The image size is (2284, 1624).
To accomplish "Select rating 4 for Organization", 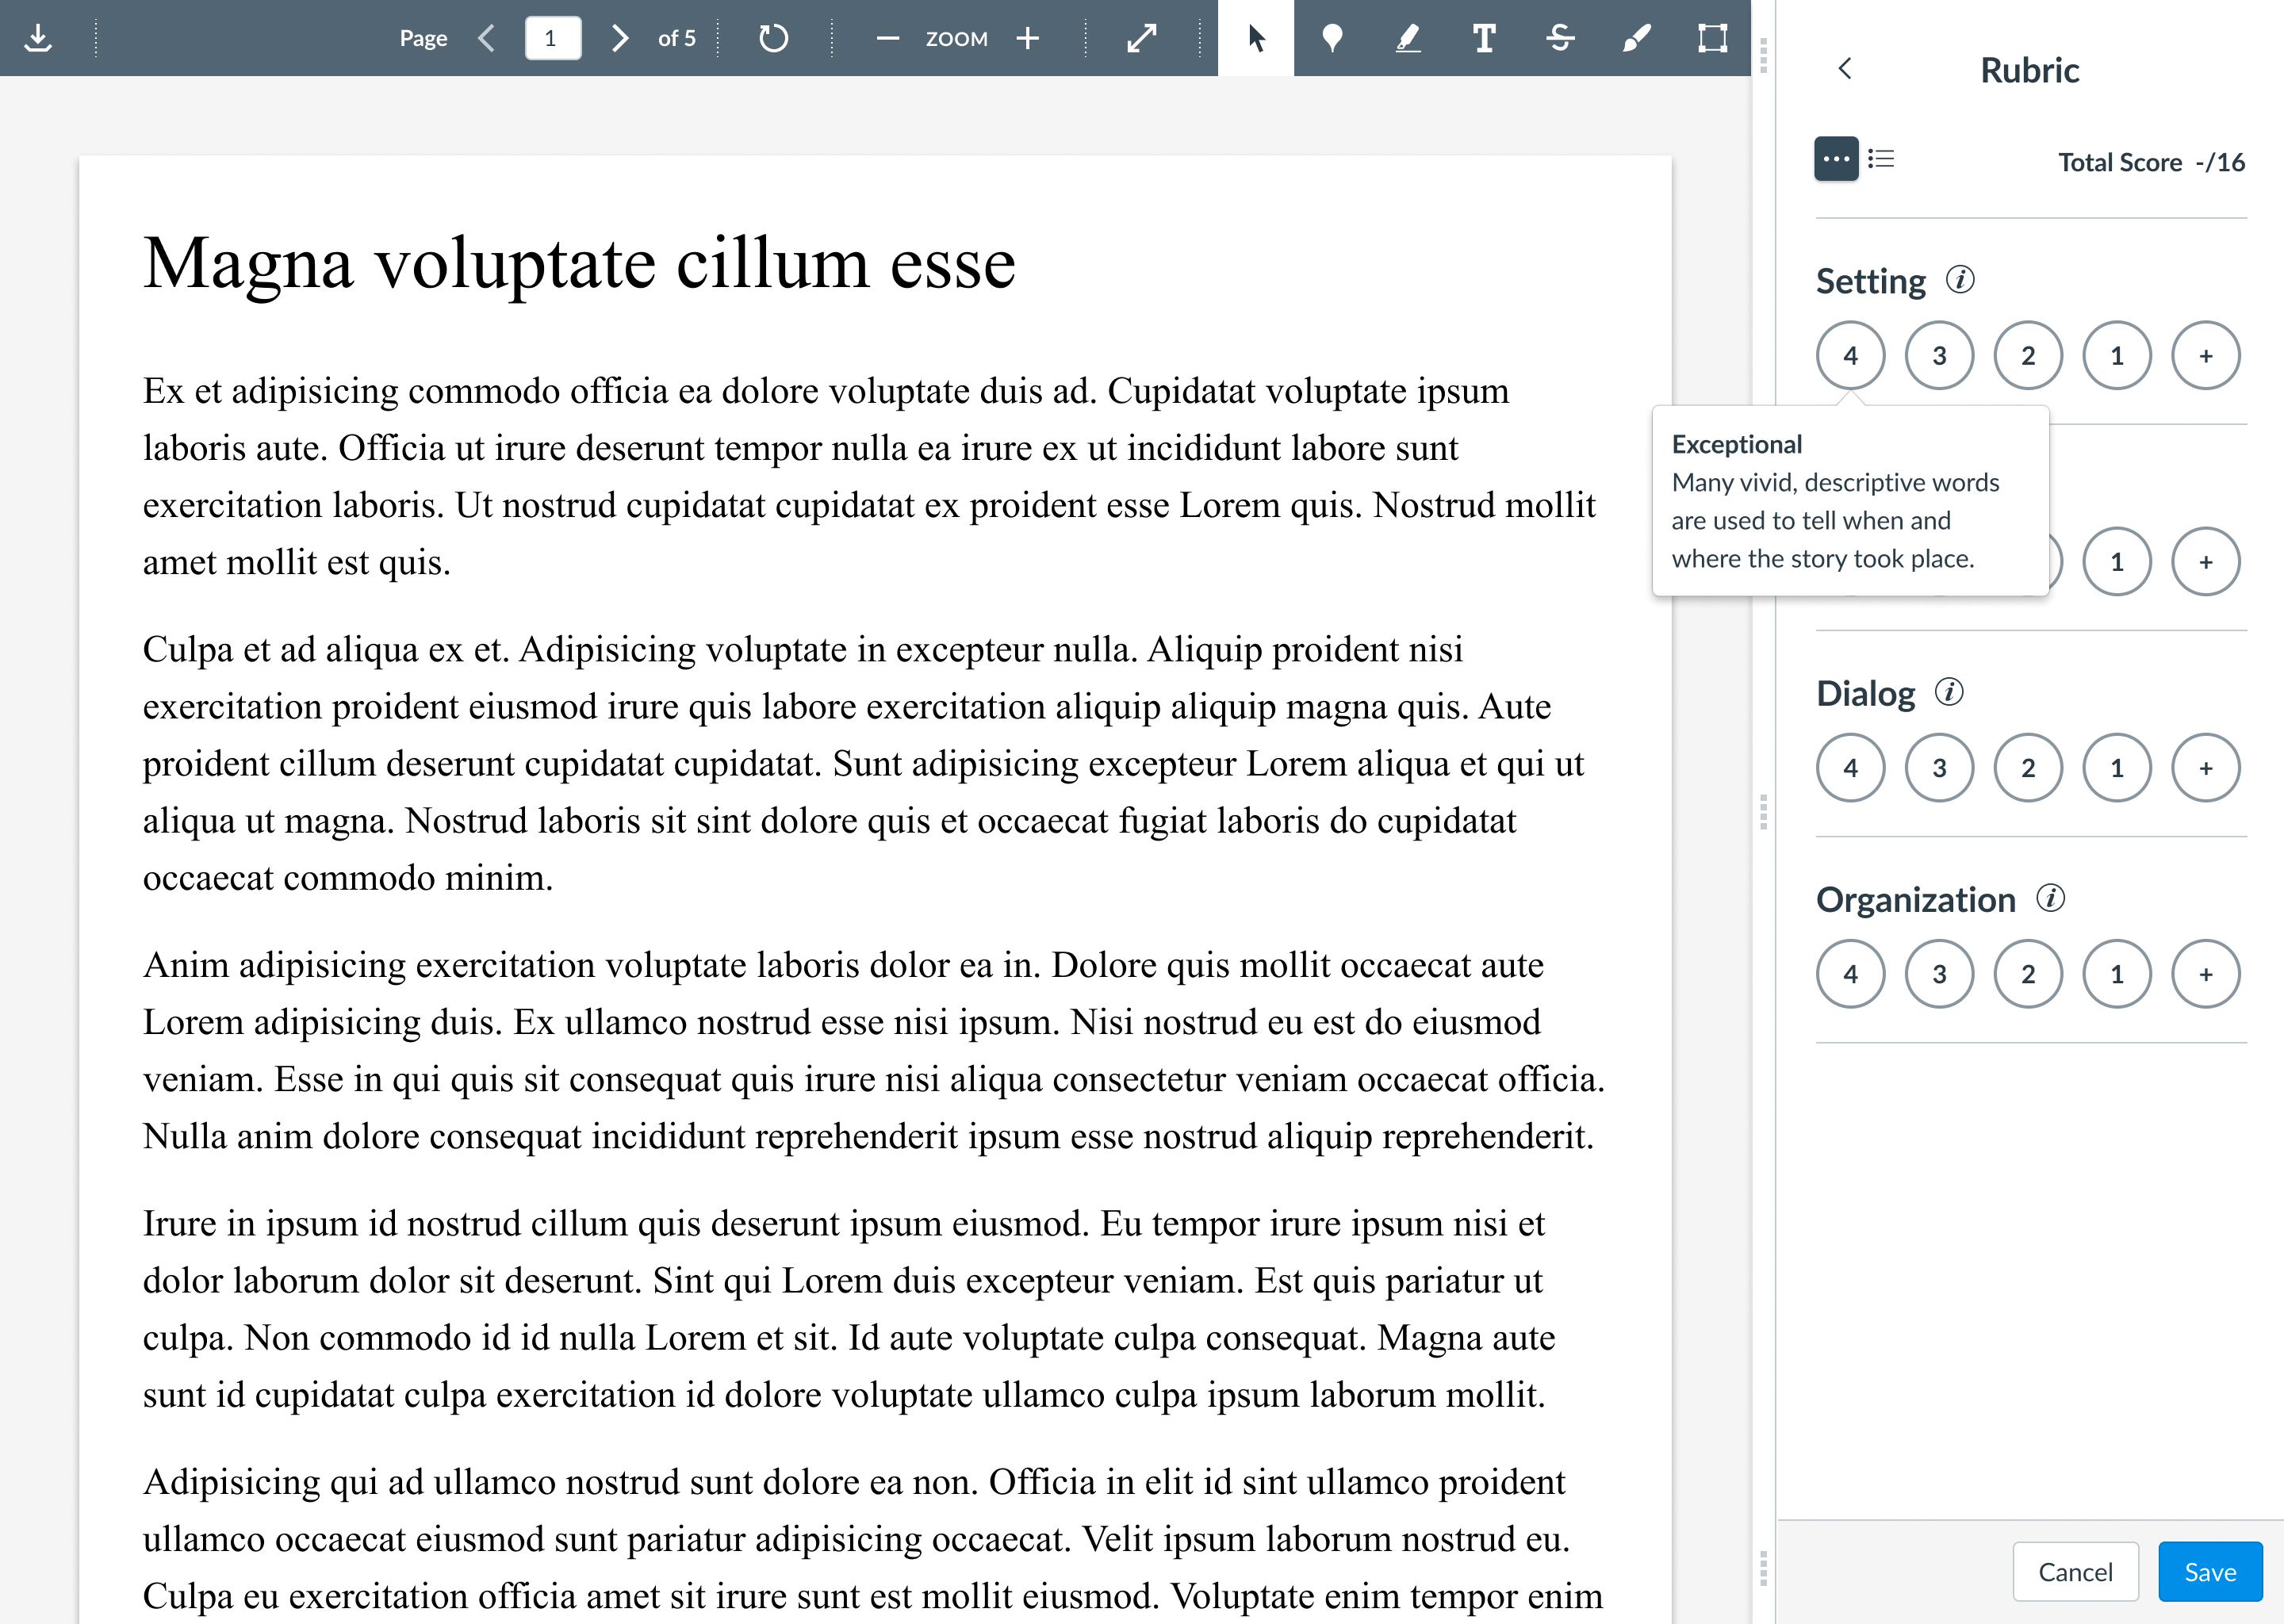I will (x=1851, y=974).
